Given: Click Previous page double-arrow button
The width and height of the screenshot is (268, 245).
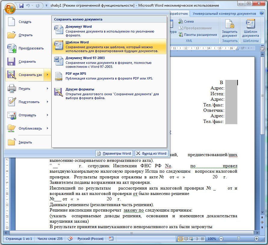Looking at the screenshot, I should [x=262, y=217].
